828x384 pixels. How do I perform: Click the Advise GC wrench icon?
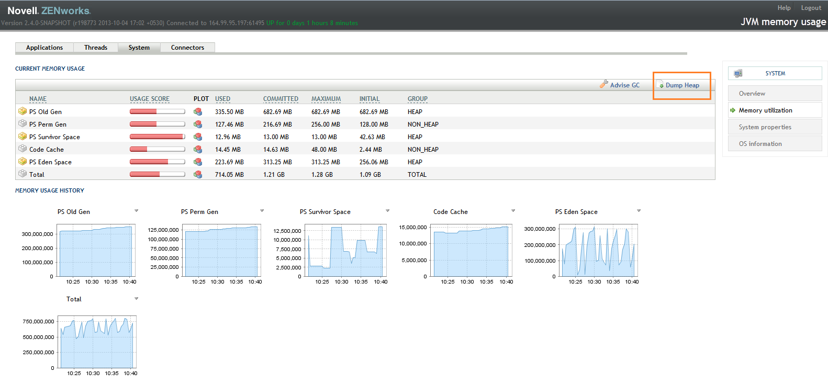click(x=604, y=84)
